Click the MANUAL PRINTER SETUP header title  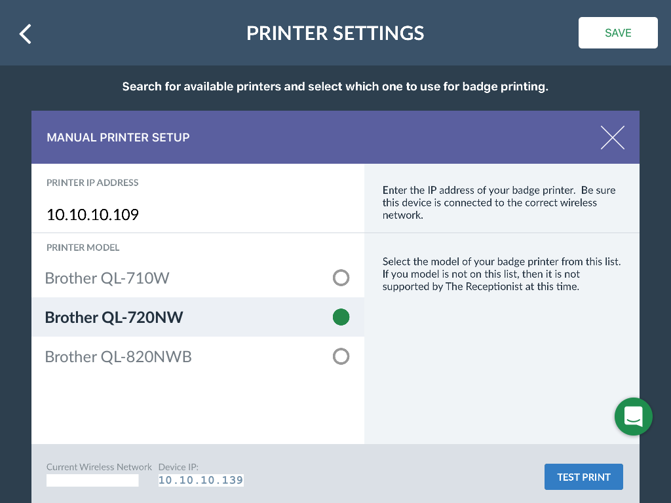[118, 138]
